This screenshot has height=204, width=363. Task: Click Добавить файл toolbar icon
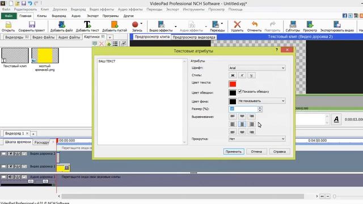pos(61,25)
